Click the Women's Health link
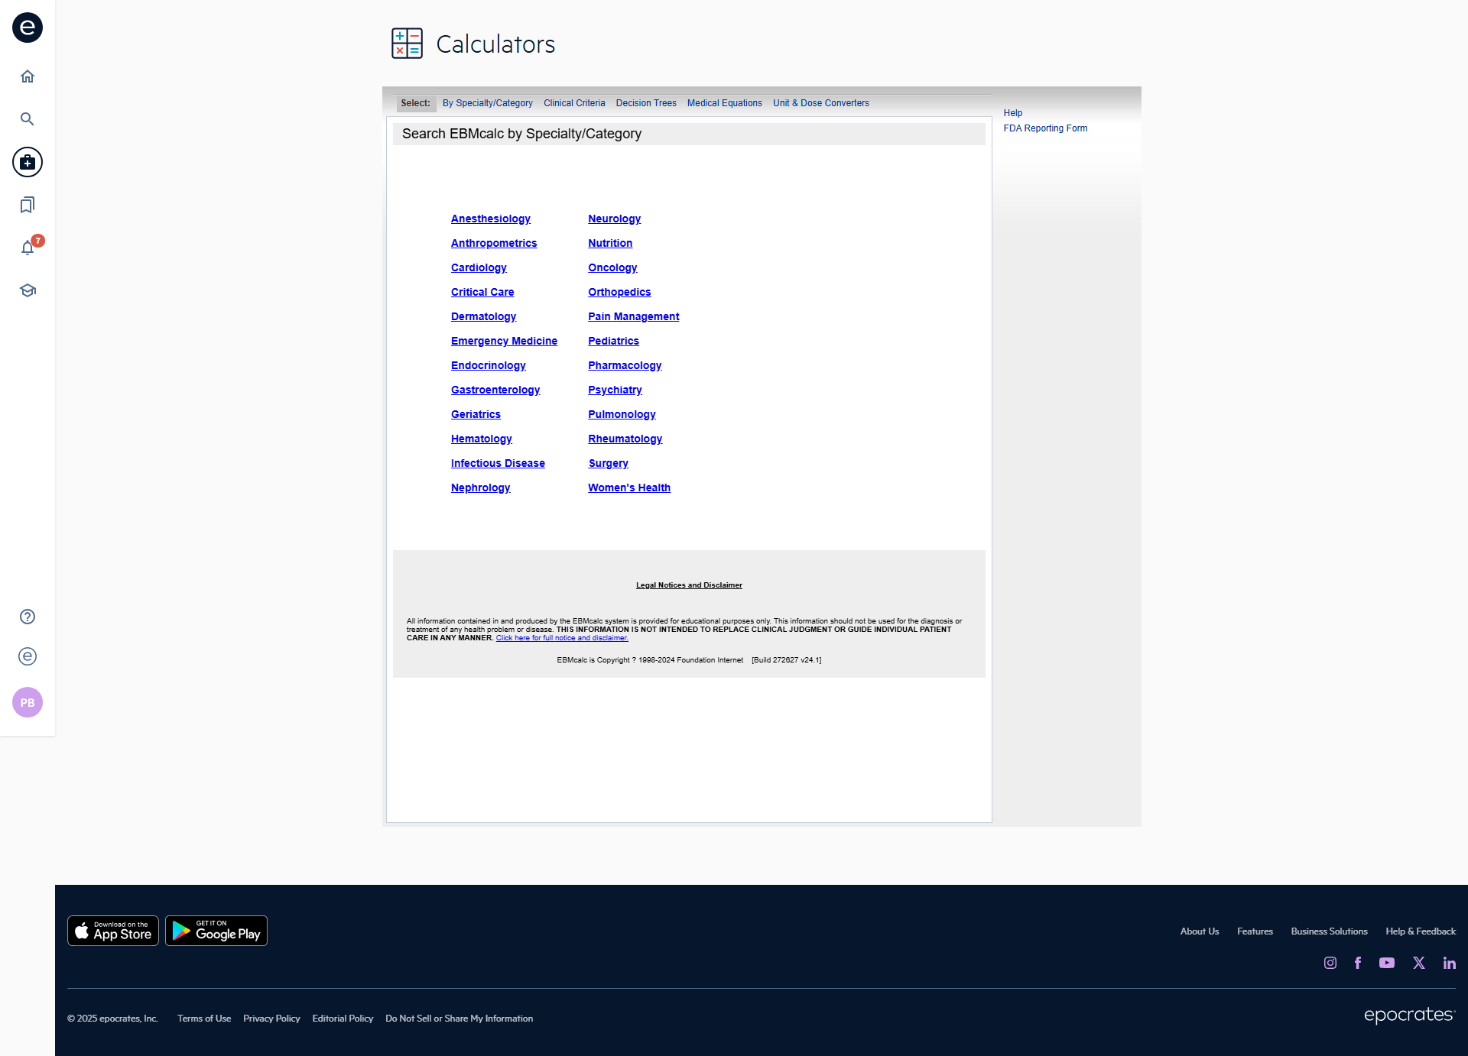1468x1056 pixels. pyautogui.click(x=628, y=488)
